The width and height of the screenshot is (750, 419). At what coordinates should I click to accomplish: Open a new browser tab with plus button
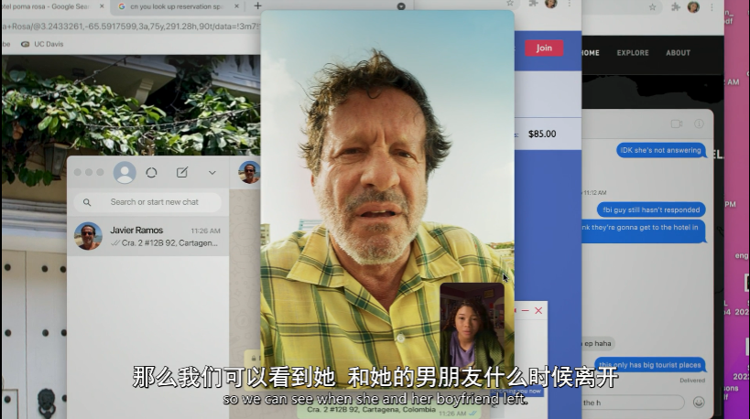click(x=257, y=6)
